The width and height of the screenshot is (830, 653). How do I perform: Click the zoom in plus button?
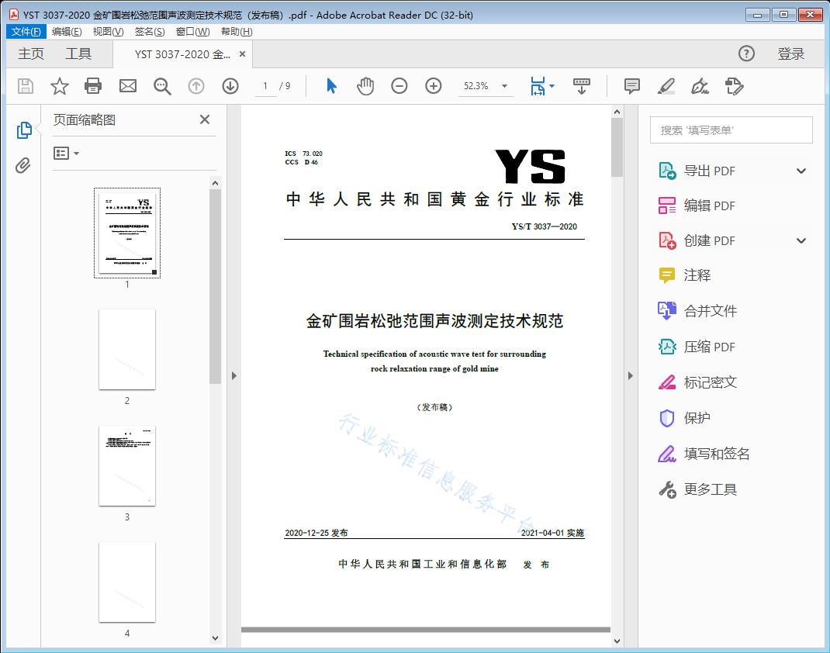pos(434,86)
